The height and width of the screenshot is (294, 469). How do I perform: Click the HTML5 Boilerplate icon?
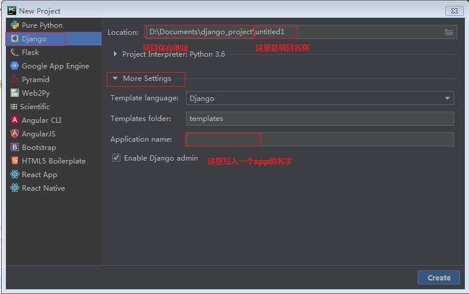pos(14,161)
